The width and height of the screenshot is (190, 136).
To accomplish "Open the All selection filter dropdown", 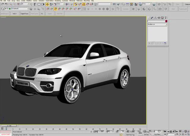I will tap(25, 4).
